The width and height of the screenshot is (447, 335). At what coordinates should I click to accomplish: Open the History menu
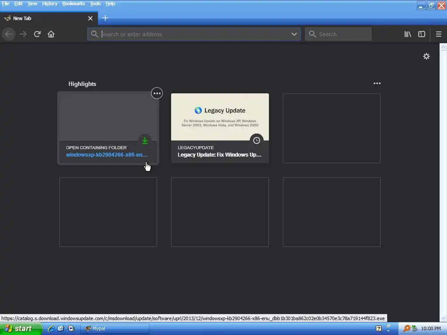point(50,3)
